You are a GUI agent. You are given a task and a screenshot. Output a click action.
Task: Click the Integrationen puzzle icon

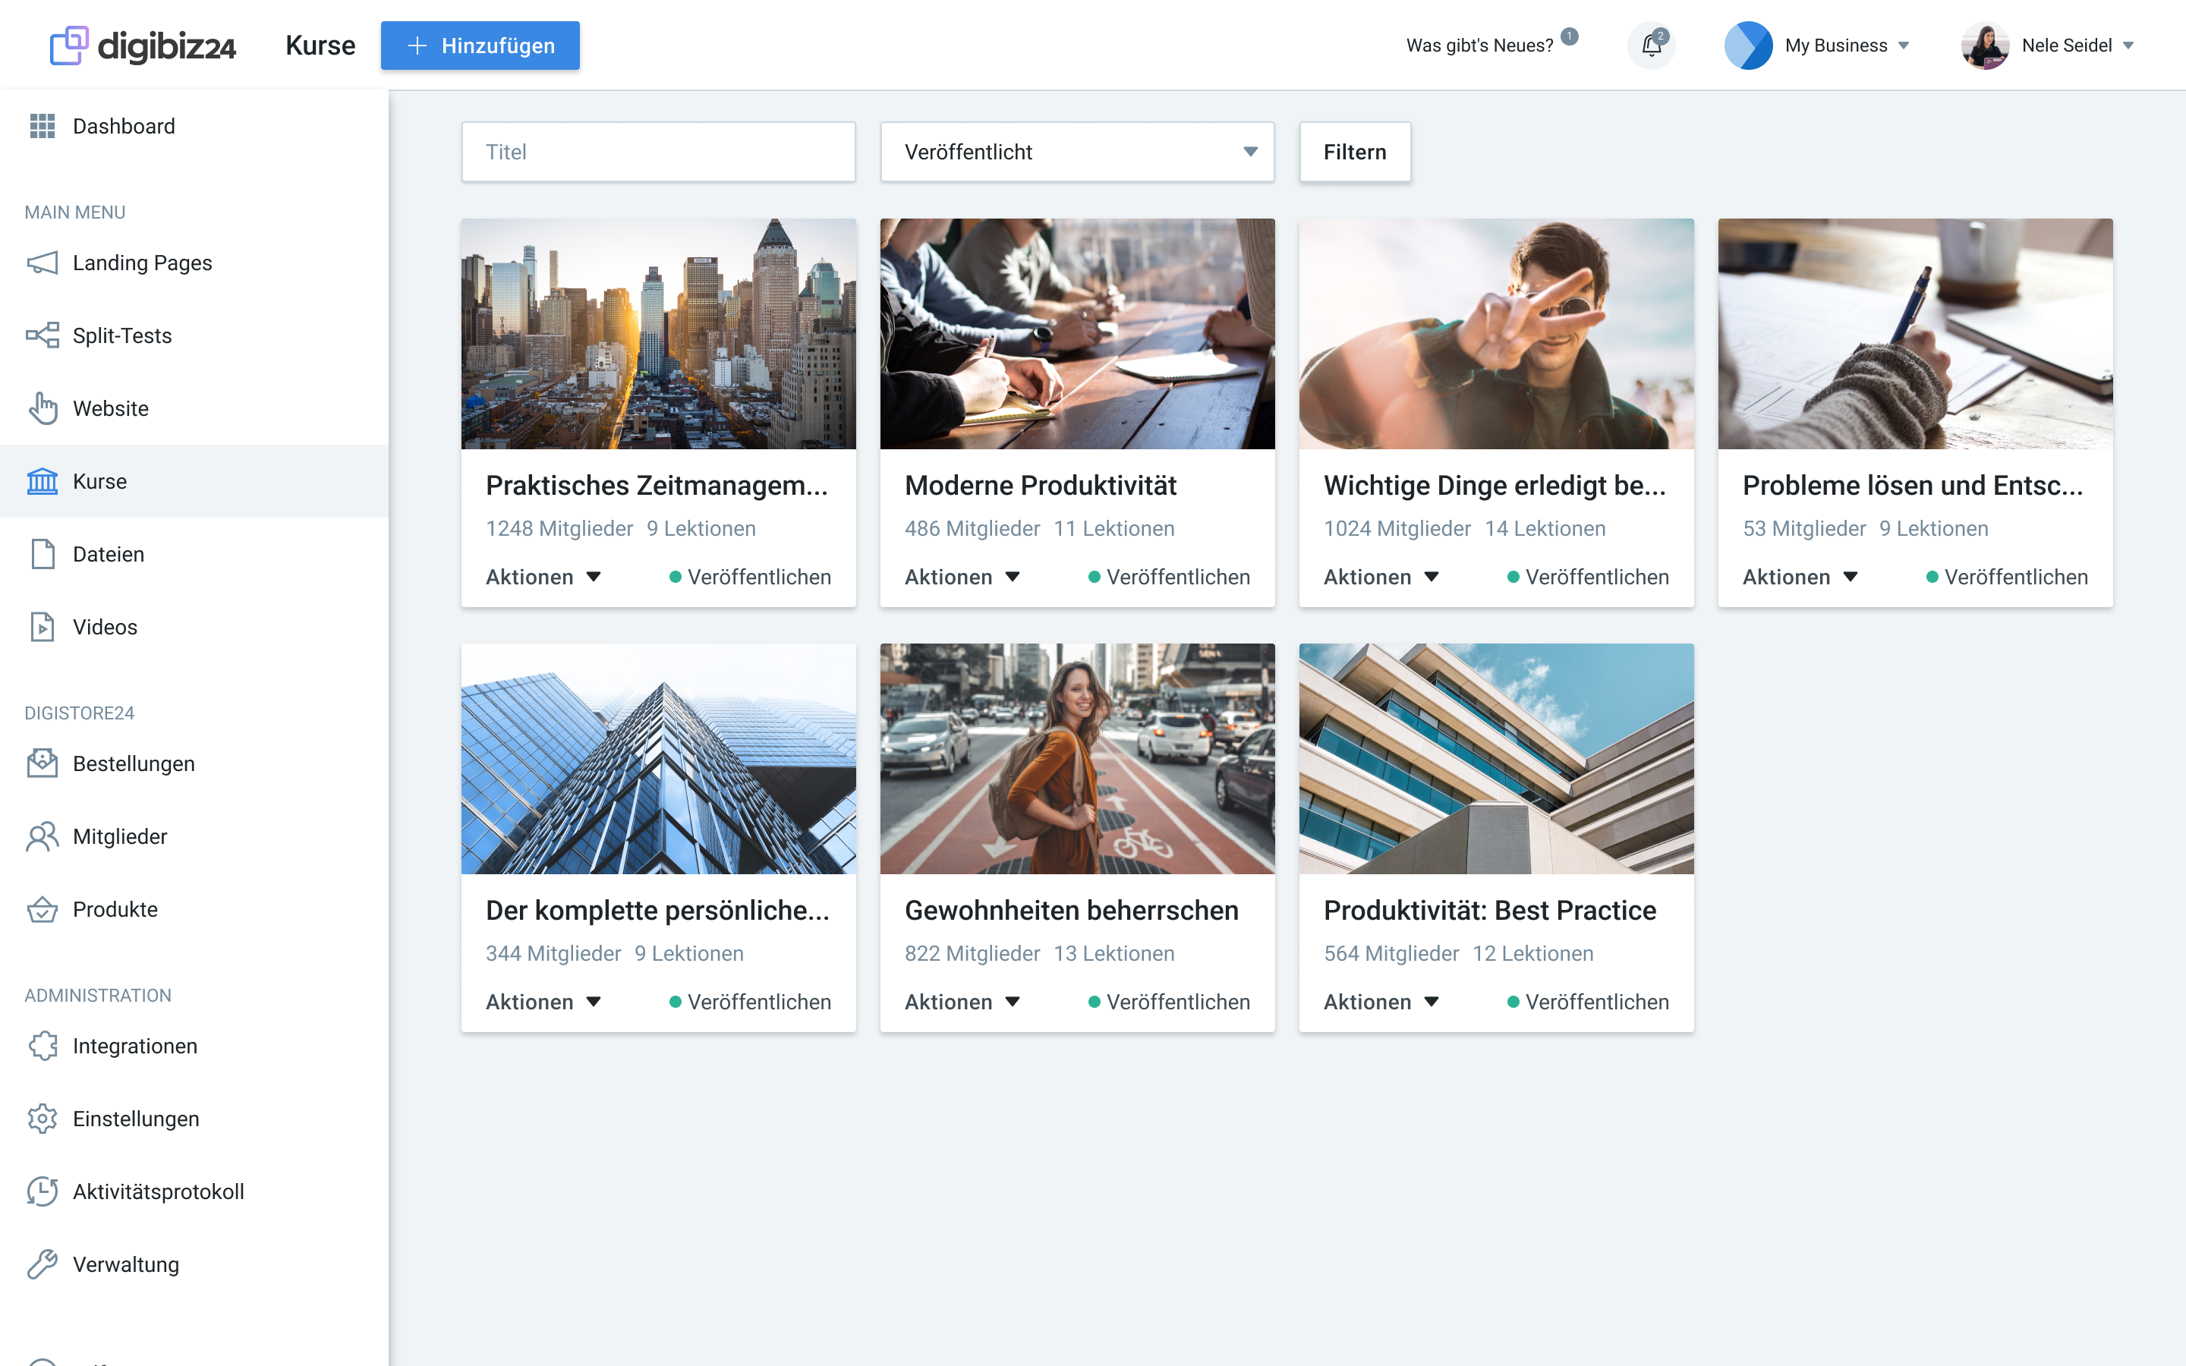click(43, 1047)
